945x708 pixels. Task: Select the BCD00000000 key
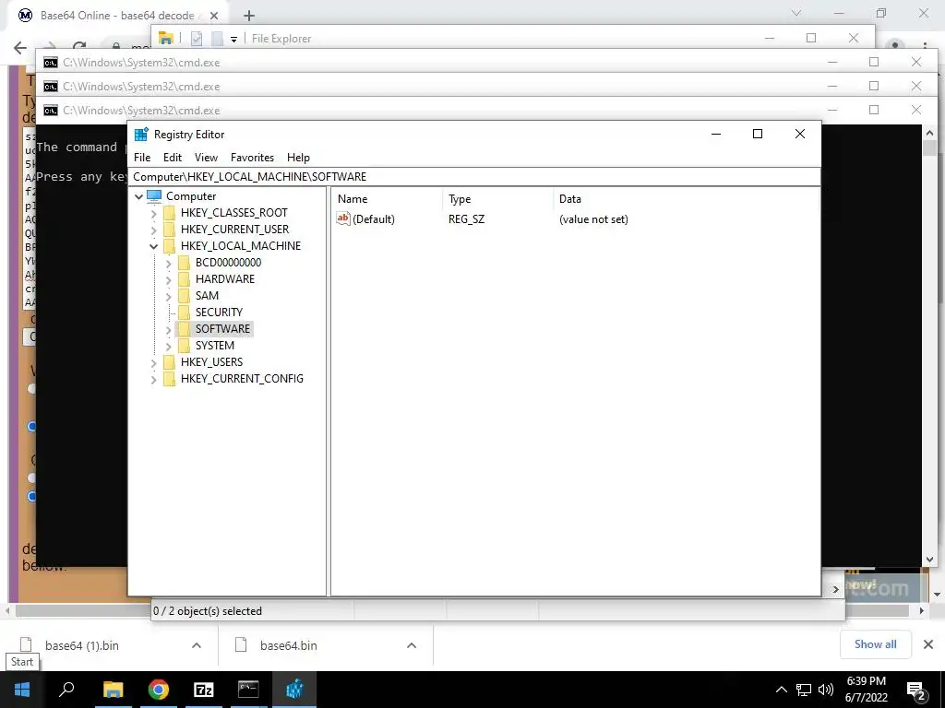coord(229,263)
